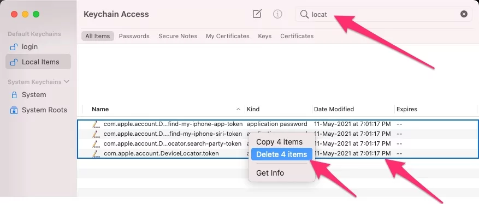Screen dimensions: 479x204
Task: Open the System Roots keychain icon
Action: coord(14,110)
